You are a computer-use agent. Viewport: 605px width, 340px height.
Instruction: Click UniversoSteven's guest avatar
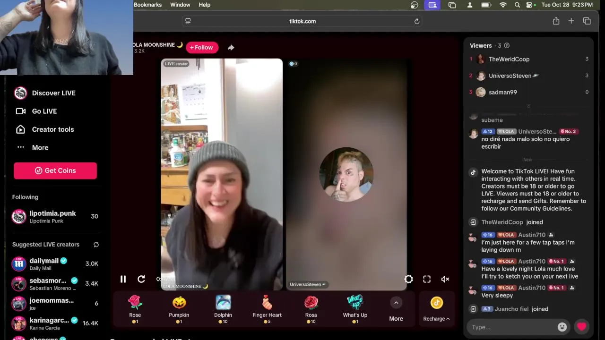[346, 174]
